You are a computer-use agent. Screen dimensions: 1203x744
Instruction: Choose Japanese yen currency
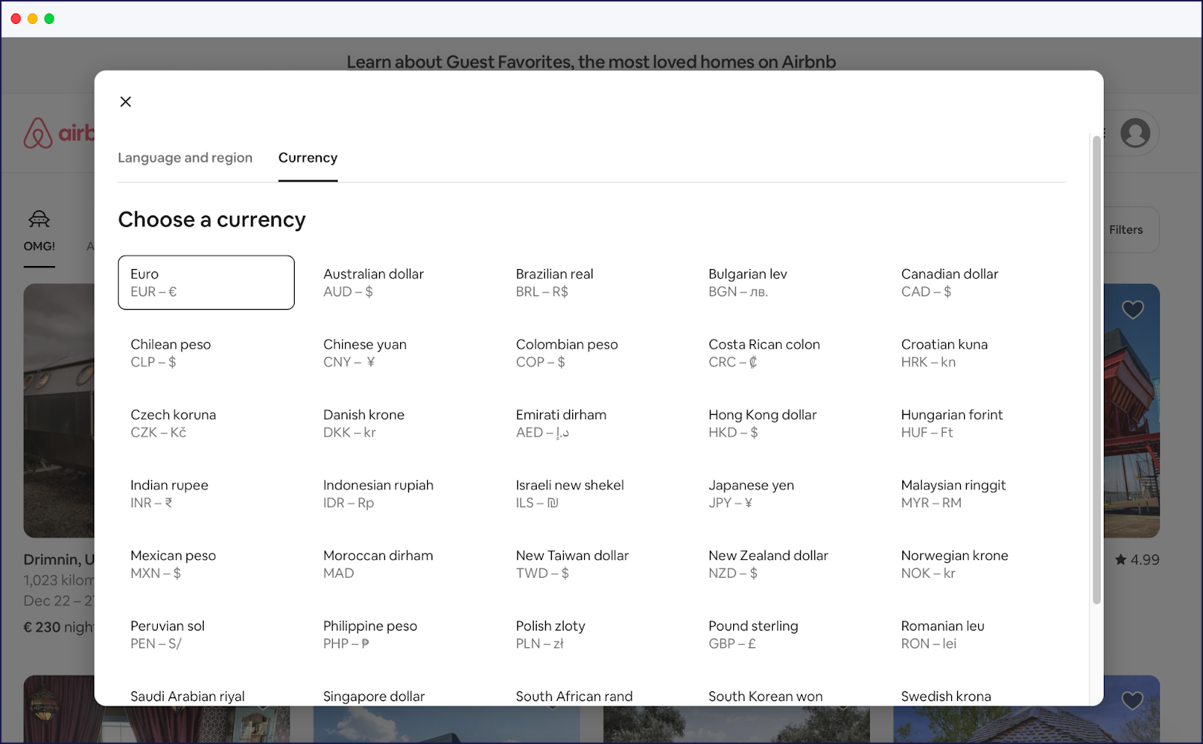(x=750, y=493)
